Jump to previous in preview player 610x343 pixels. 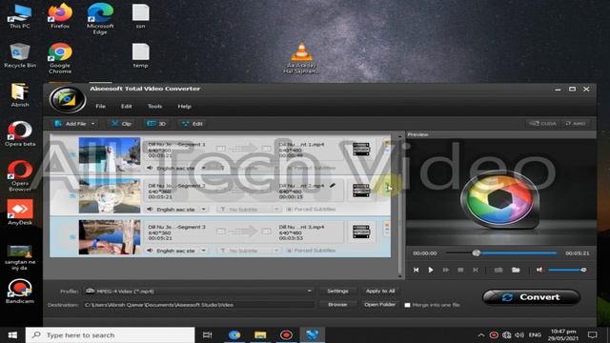pos(416,270)
